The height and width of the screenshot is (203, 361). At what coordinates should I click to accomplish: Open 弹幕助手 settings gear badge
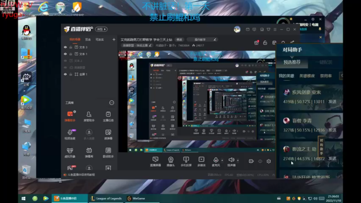(x=74, y=112)
